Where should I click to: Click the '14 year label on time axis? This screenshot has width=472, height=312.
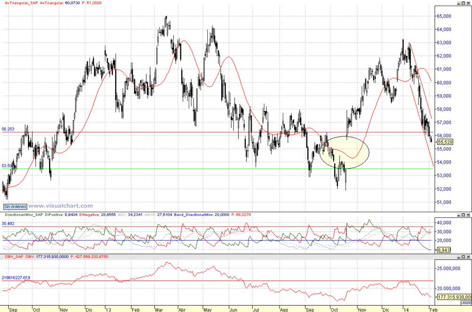407,310
